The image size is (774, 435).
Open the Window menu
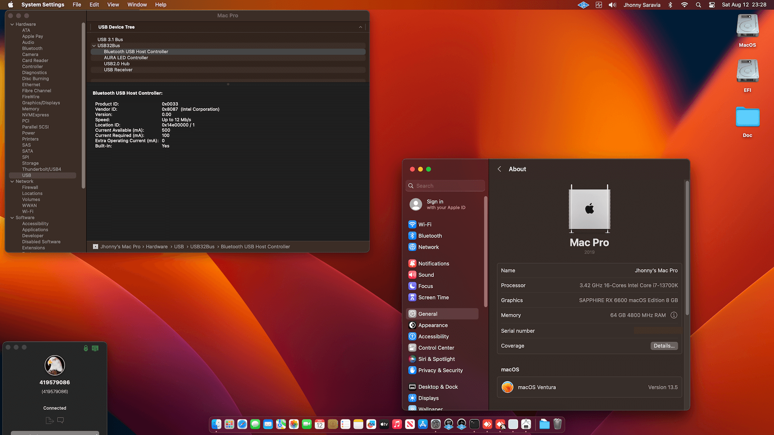(137, 5)
